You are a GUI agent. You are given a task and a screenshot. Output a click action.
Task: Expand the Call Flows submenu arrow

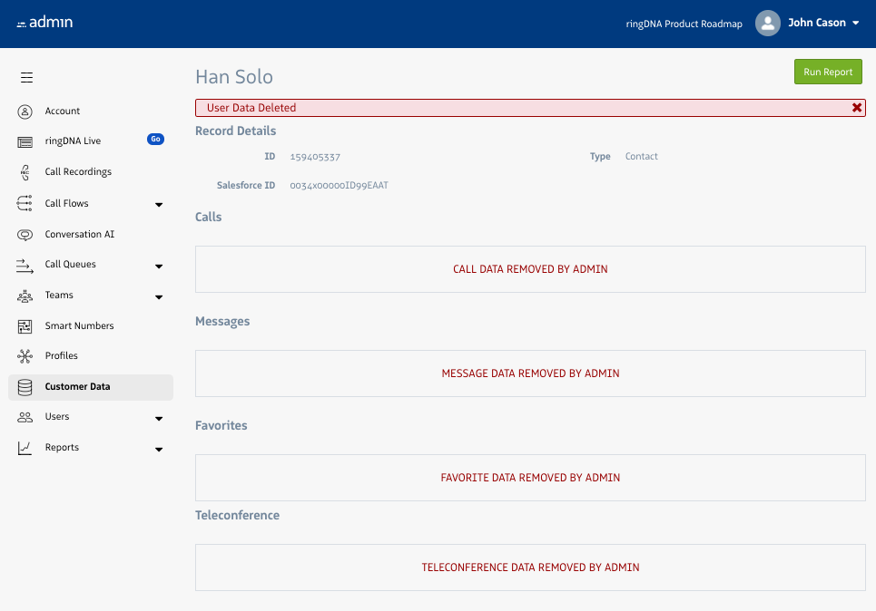(x=159, y=205)
